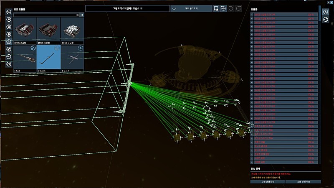Select the 1M6S 고급형 module thumbnail
This screenshot has width=334, height=188.
25,31
